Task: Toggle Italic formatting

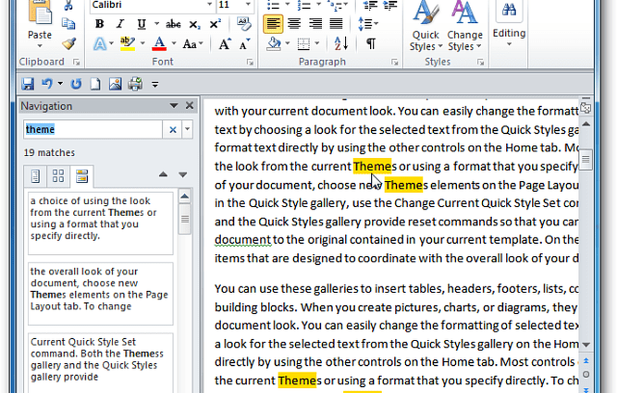Action: (x=120, y=24)
